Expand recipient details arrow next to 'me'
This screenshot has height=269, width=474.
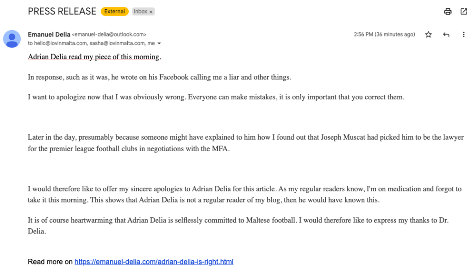coord(159,43)
